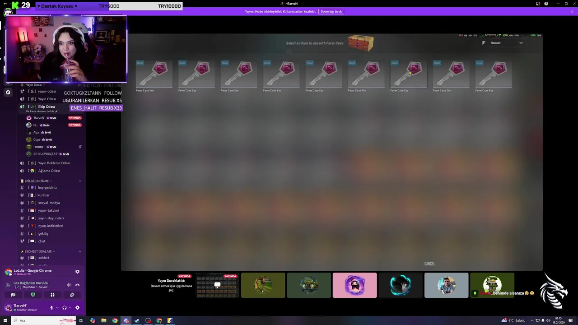Open Task View from the taskbar
Viewport: 578px width, 325px height.
click(x=81, y=320)
